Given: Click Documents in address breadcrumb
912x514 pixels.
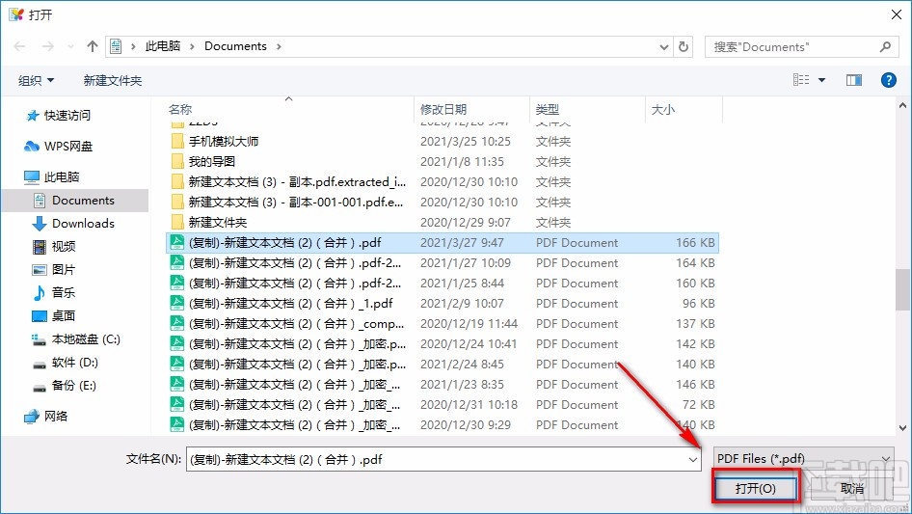Looking at the screenshot, I should (235, 46).
